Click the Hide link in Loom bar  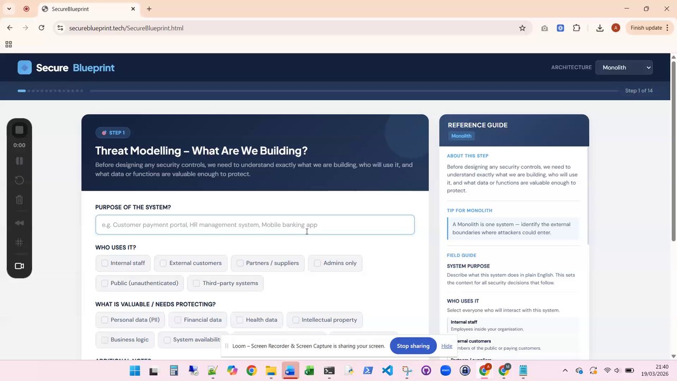point(446,346)
